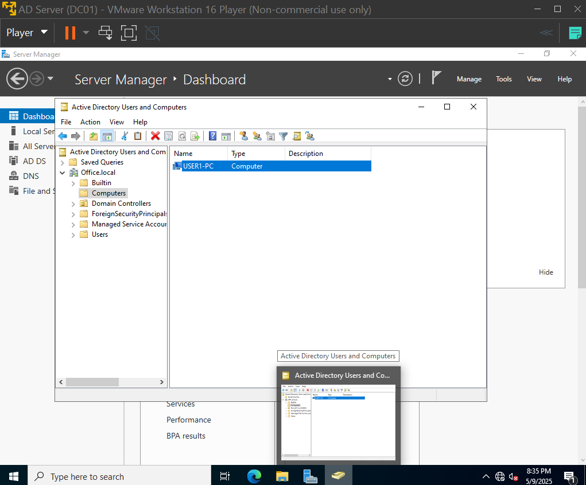The width and height of the screenshot is (586, 485).
Task: Sort by the Name column header
Action: point(199,154)
